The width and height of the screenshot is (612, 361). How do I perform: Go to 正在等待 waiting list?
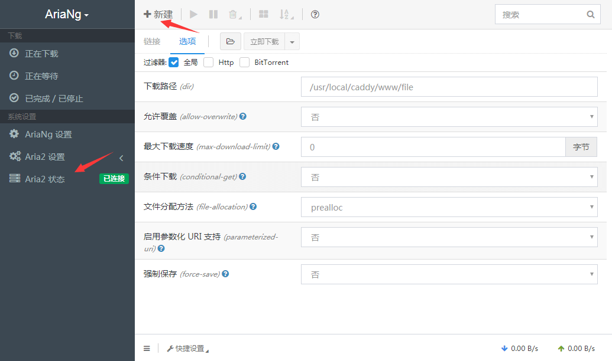(x=67, y=76)
